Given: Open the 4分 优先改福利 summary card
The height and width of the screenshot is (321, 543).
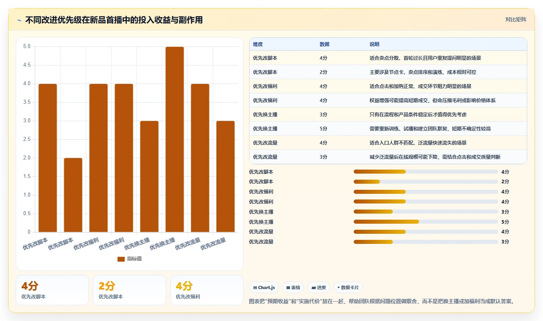Looking at the screenshot, I should pyautogui.click(x=207, y=290).
